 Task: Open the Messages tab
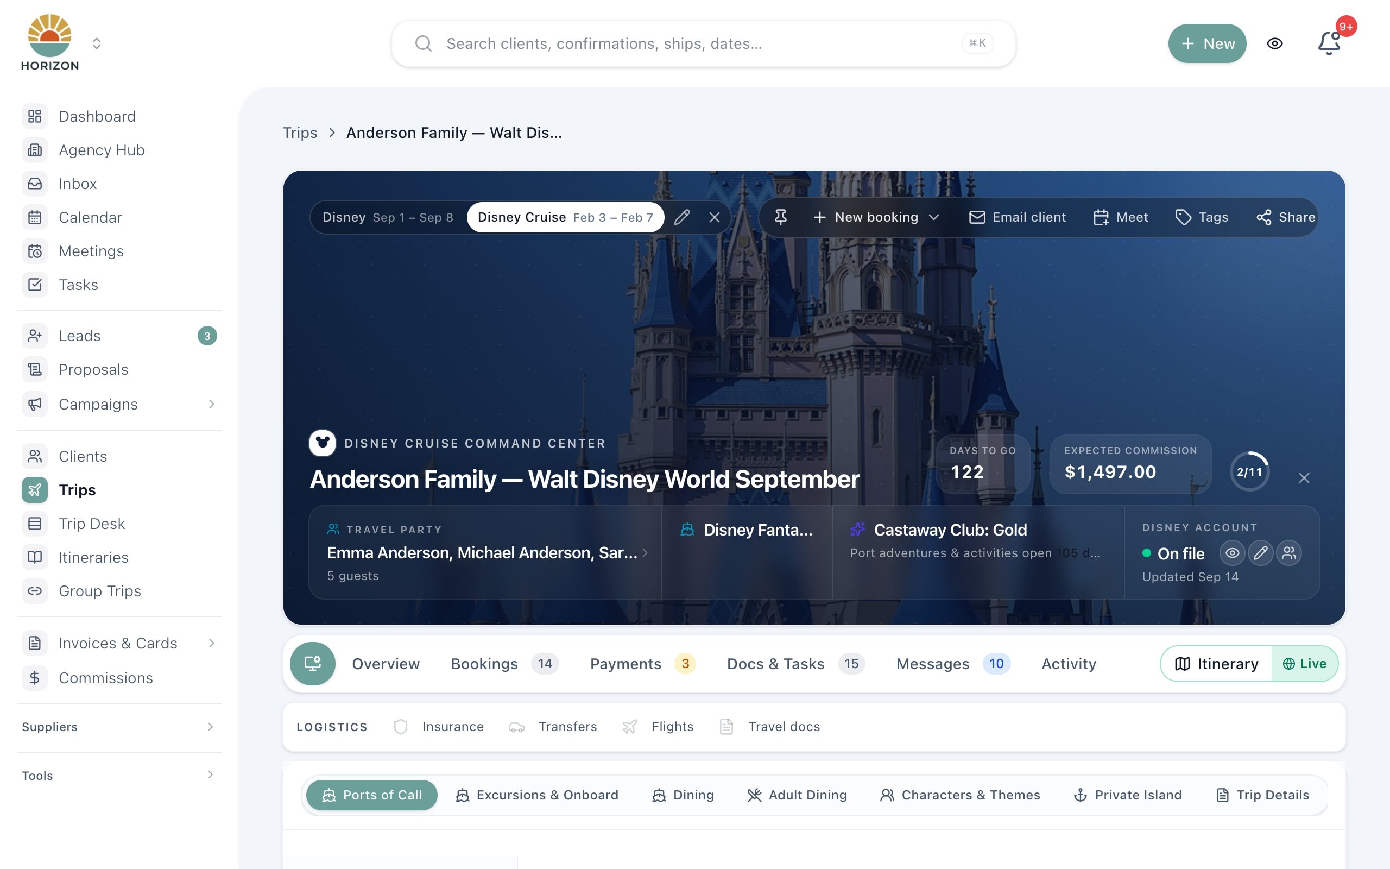(x=953, y=664)
